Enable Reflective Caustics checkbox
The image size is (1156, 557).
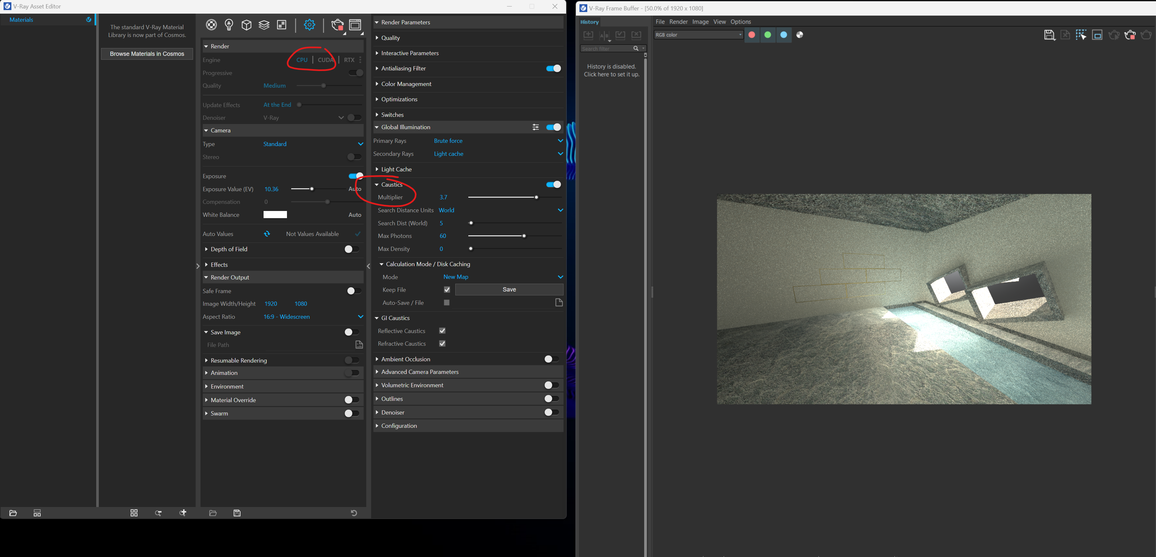(443, 331)
